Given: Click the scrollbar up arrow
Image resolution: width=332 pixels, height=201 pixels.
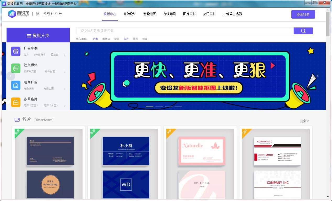Looking at the screenshot, I should [328, 10].
